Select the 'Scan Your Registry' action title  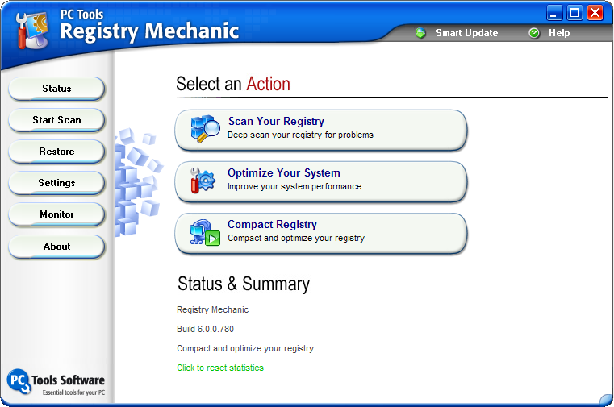pos(276,122)
